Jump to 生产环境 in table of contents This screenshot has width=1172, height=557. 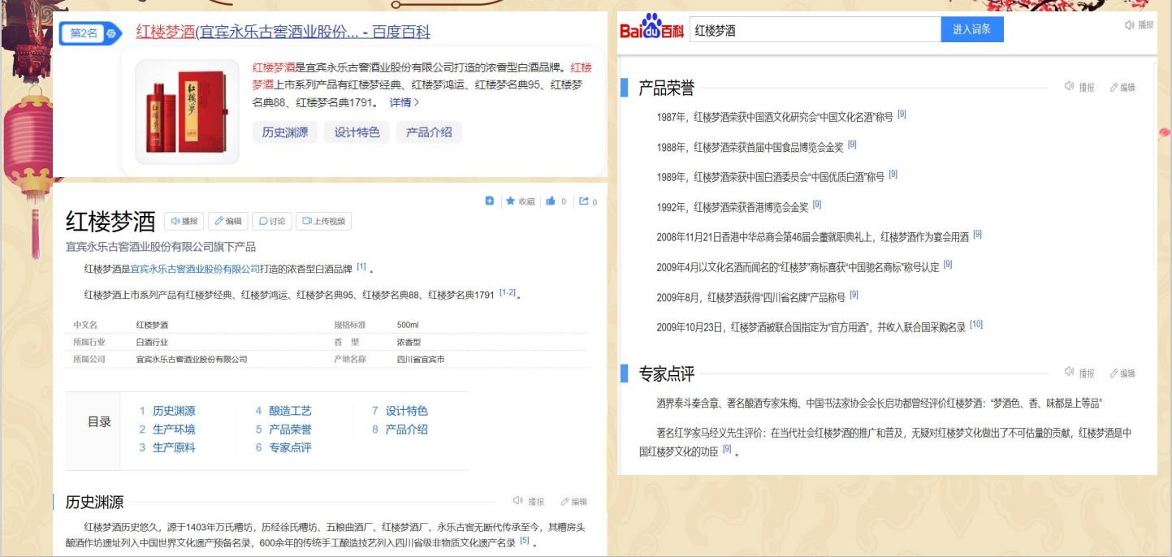tap(173, 430)
